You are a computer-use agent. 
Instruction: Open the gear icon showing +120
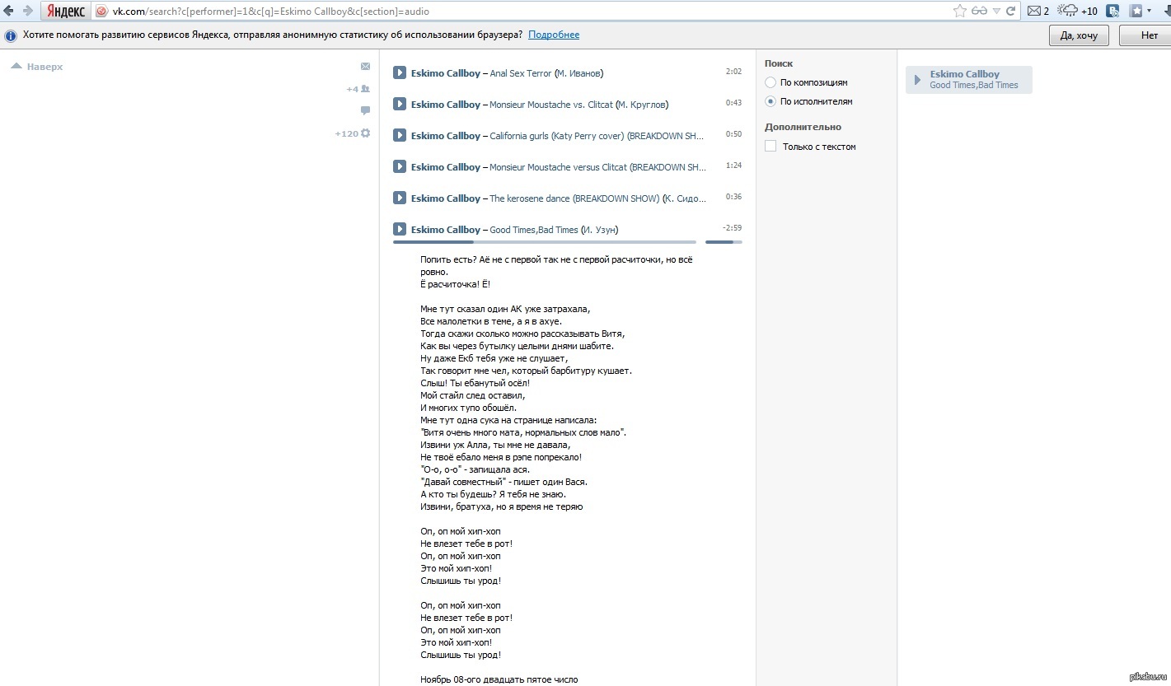353,133
